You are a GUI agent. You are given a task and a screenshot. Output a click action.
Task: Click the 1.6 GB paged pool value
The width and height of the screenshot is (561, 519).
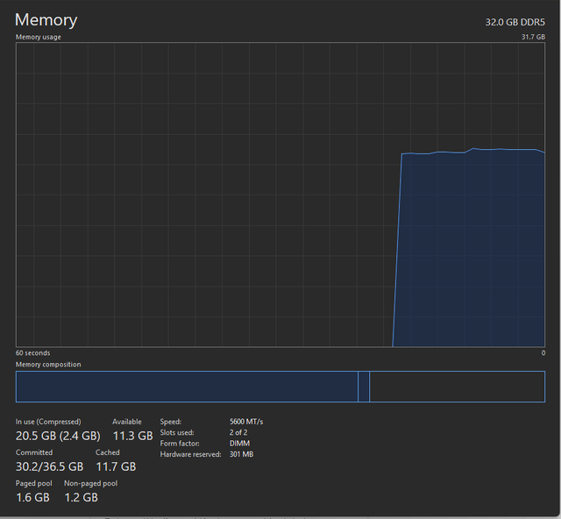(x=32, y=497)
